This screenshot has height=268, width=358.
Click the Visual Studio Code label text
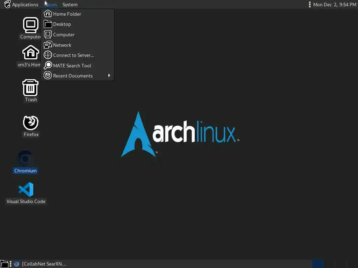[x=26, y=201]
